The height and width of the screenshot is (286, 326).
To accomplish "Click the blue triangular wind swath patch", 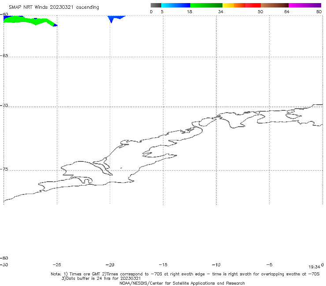I will click(x=115, y=18).
